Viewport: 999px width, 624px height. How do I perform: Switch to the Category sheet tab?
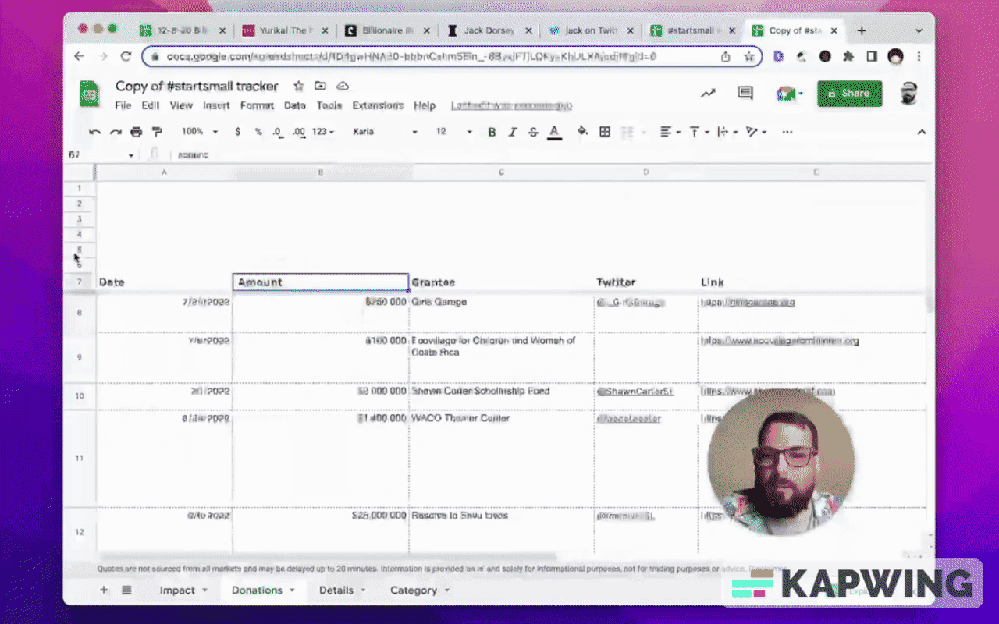420,590
